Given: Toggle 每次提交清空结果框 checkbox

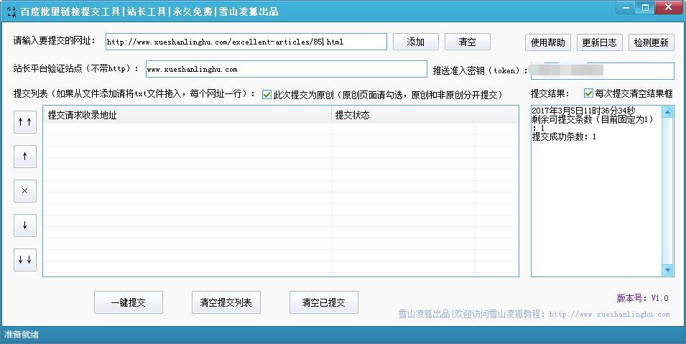Looking at the screenshot, I should (x=588, y=93).
